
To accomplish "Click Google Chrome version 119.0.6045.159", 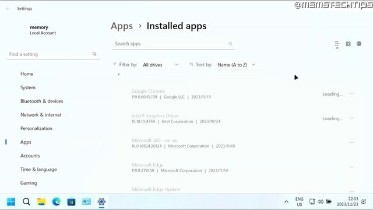I will [144, 97].
